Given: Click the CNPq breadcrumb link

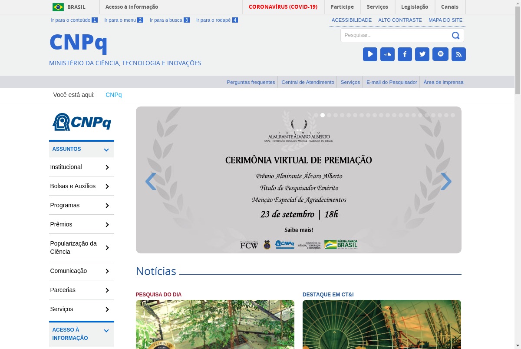Looking at the screenshot, I should coord(114,95).
